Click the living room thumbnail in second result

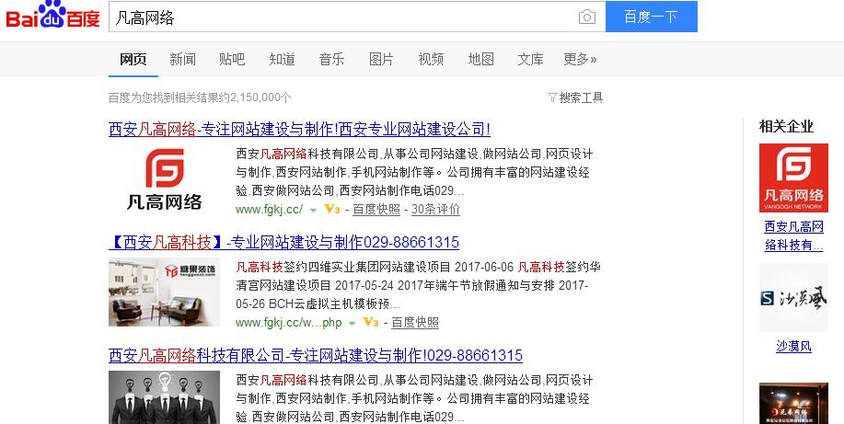[x=164, y=292]
